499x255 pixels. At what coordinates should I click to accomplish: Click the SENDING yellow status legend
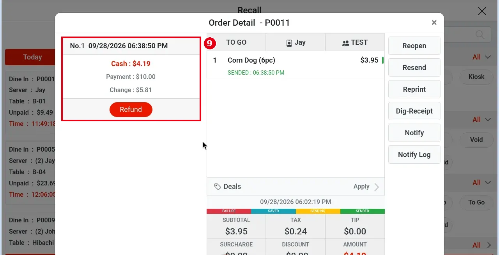pyautogui.click(x=318, y=211)
